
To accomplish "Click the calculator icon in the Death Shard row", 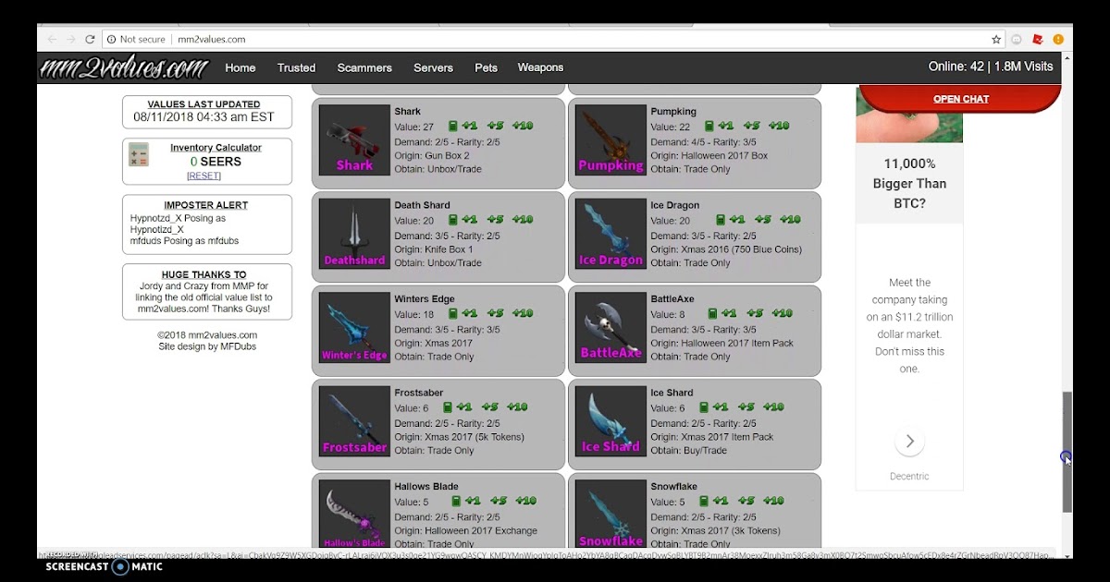I will tap(453, 220).
